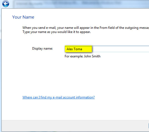Click the gray footer bar of dialog
The image size is (149, 132).
click(x=75, y=126)
